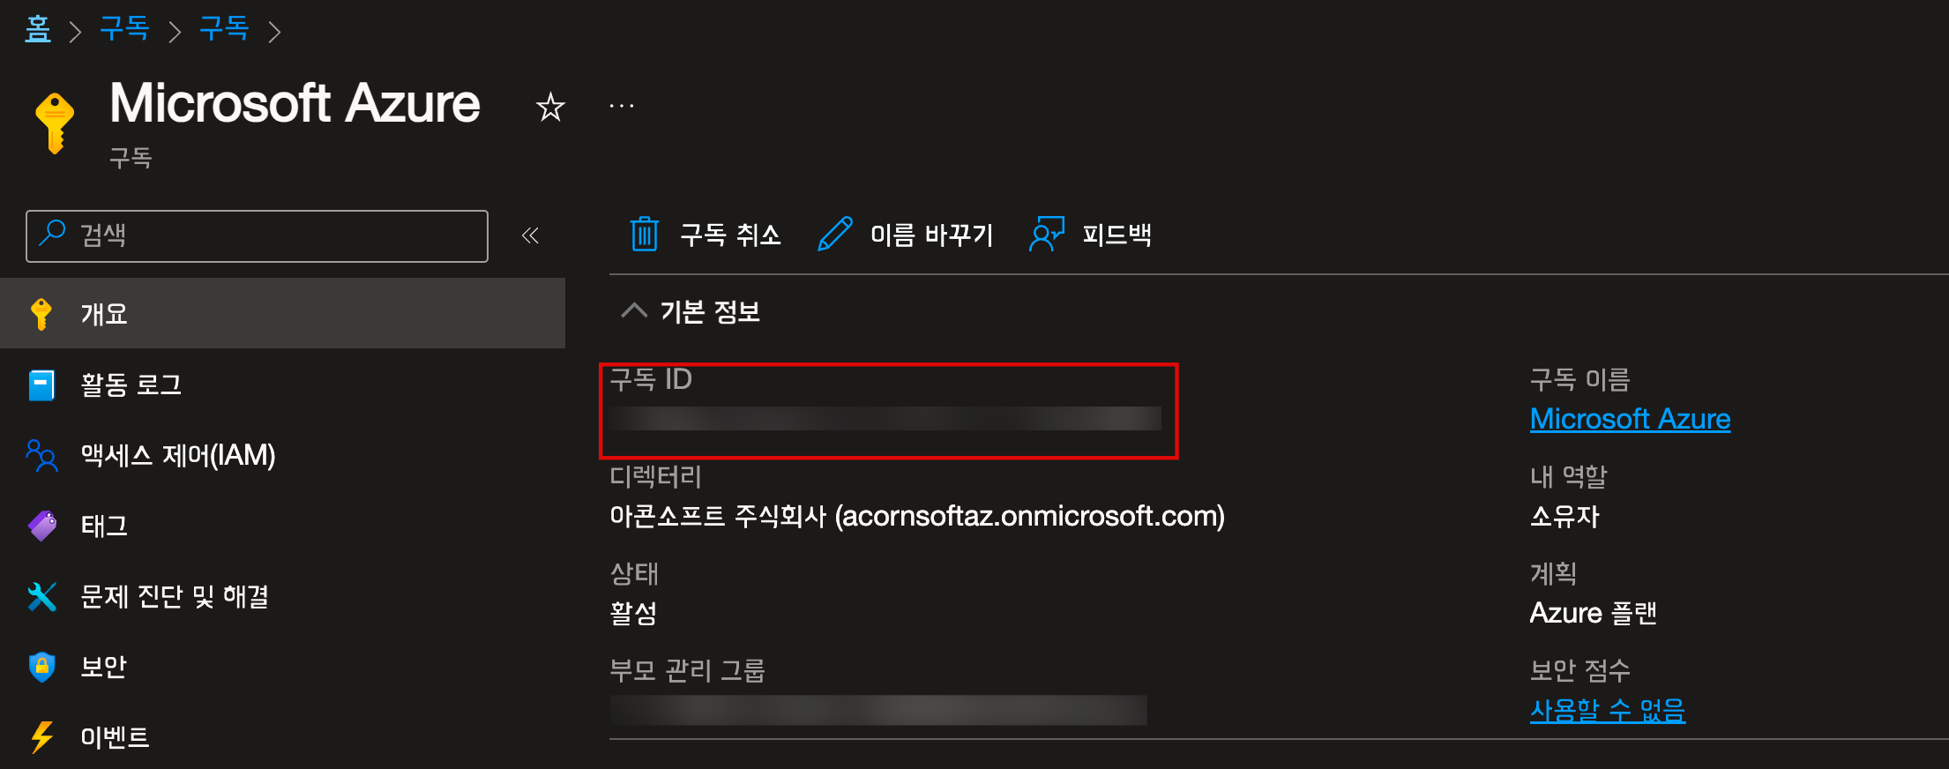Viewport: 1949px width, 769px height.
Task: Open the Microsoft Azure subscription name link
Action: [x=1630, y=419]
